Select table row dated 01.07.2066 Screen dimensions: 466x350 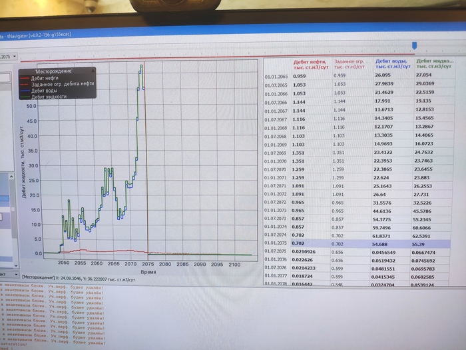pos(359,102)
